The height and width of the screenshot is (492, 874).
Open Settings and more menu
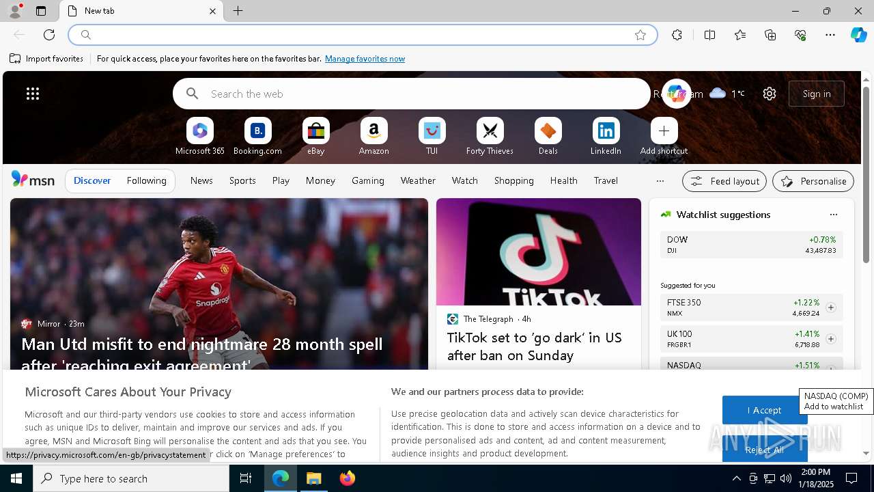pos(830,35)
